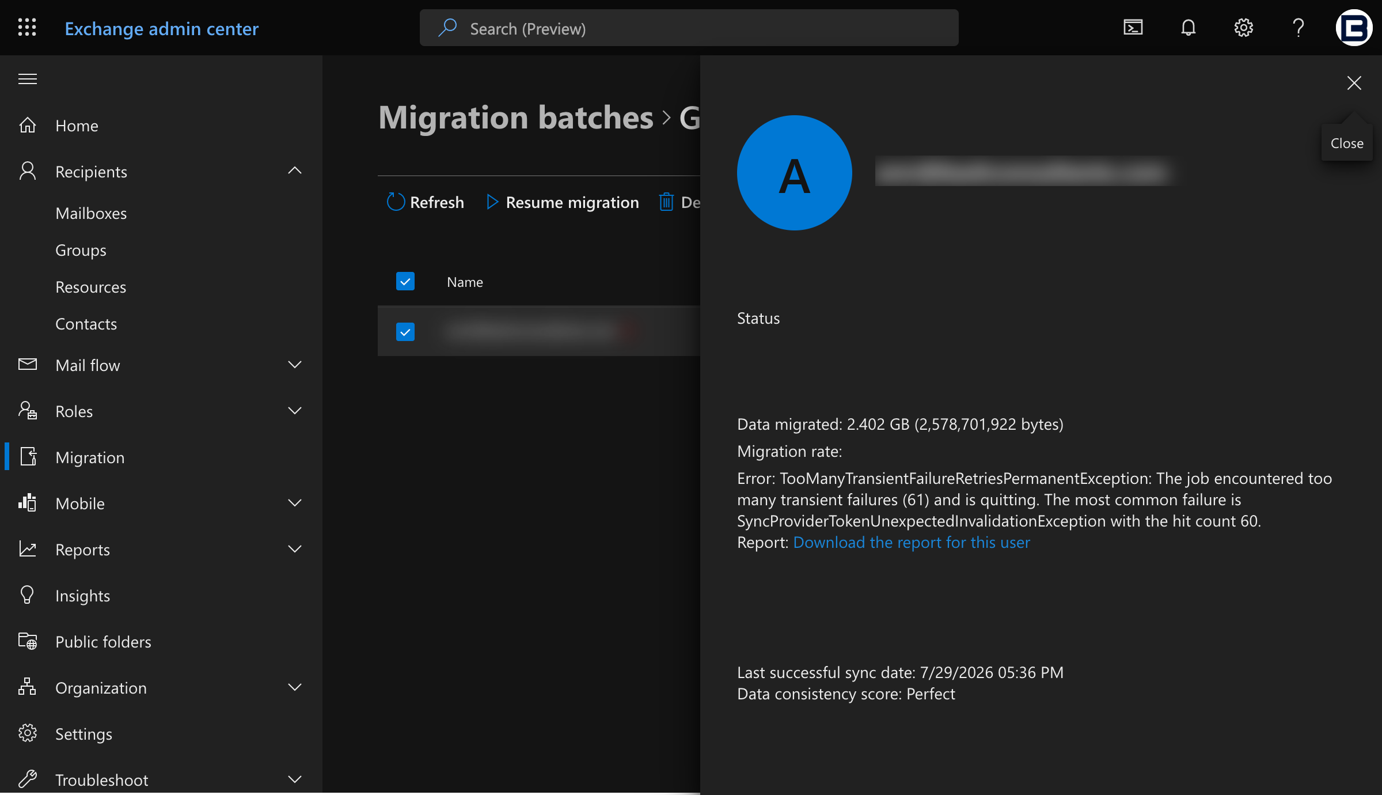Open Groups under Recipients

pos(81,250)
